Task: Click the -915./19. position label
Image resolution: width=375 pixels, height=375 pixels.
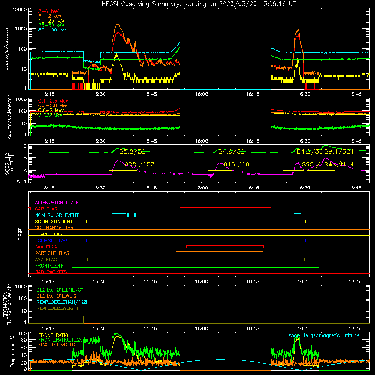Action: tap(235, 165)
